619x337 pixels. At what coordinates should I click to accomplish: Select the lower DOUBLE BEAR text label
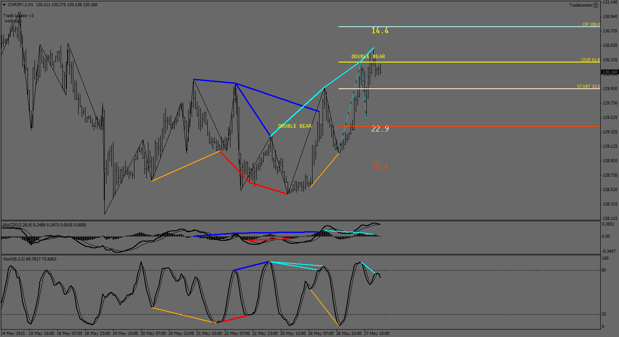pyautogui.click(x=295, y=126)
